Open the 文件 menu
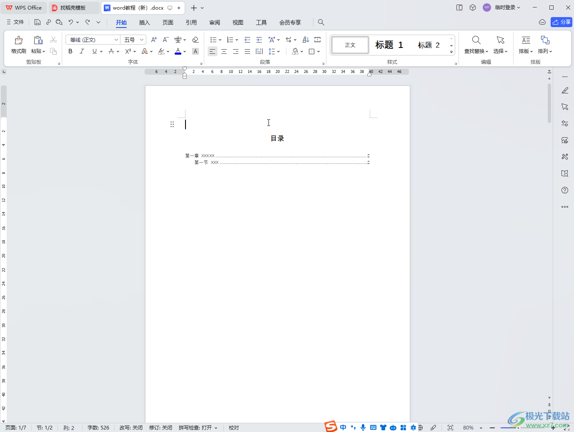 15,22
